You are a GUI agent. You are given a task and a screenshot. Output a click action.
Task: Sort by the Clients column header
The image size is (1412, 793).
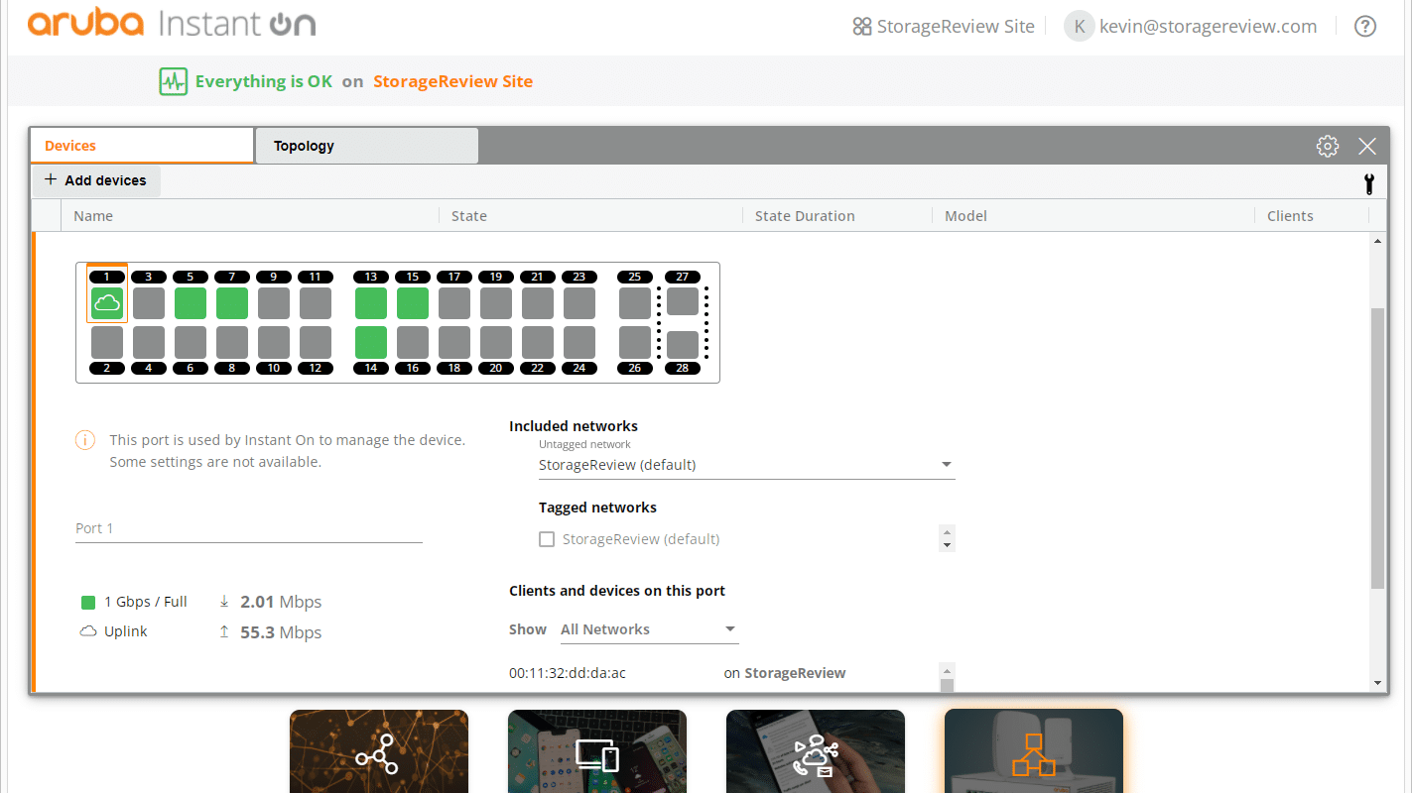[1290, 216]
